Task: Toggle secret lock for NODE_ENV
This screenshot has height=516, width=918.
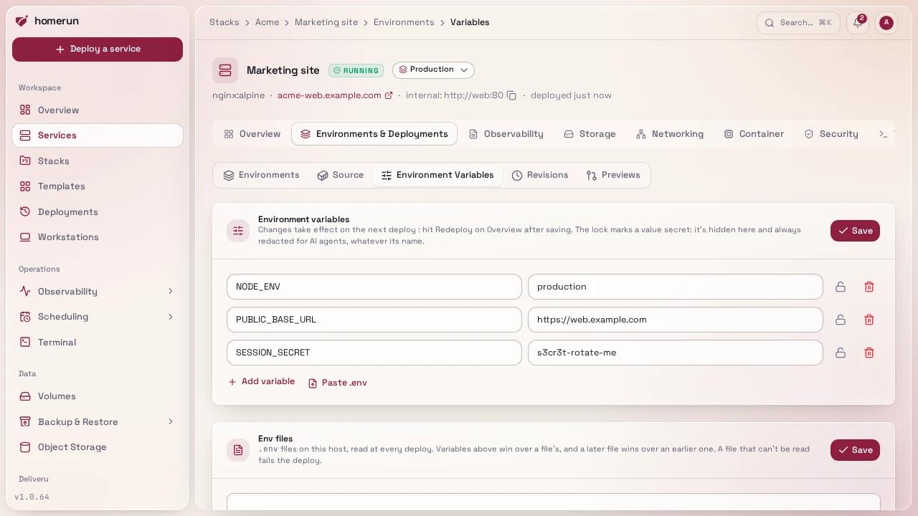Action: [x=841, y=287]
